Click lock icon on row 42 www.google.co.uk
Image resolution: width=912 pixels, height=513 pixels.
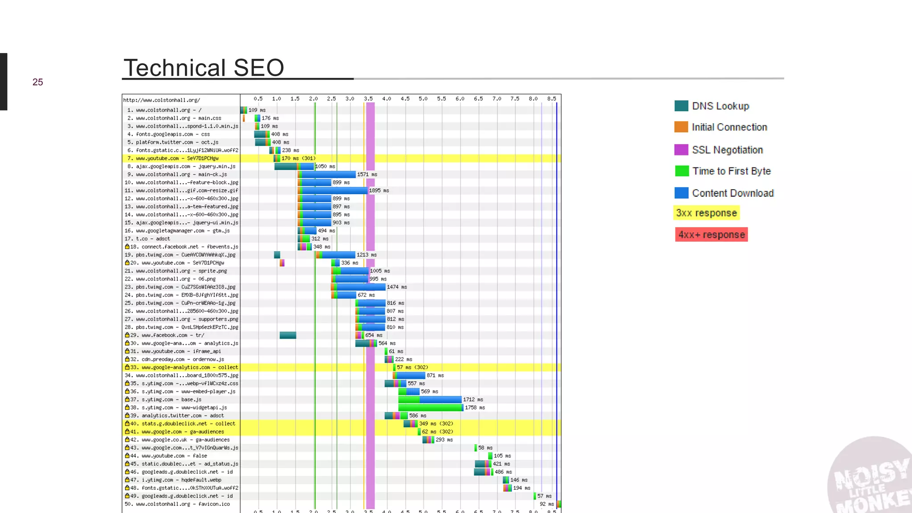point(127,439)
